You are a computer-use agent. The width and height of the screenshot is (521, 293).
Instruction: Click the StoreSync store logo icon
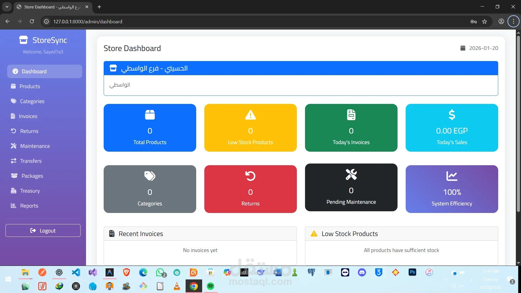(23, 40)
